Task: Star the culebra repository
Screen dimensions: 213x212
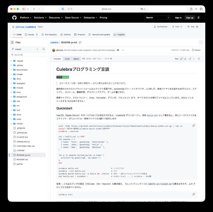Action: 193,27
